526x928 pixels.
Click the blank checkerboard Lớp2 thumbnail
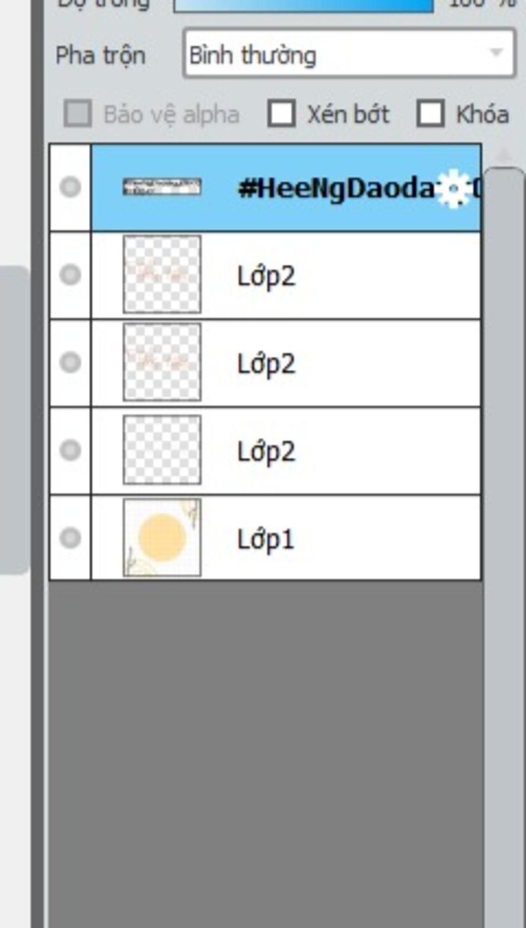(x=162, y=450)
